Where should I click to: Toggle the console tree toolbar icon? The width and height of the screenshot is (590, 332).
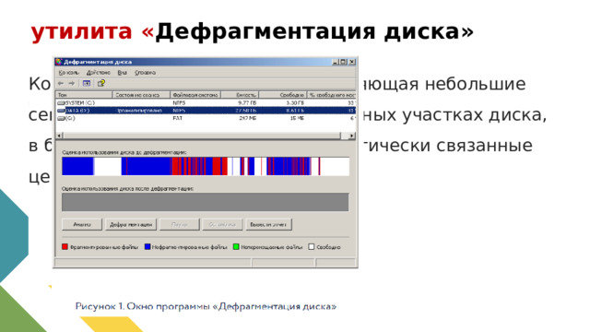(x=87, y=83)
